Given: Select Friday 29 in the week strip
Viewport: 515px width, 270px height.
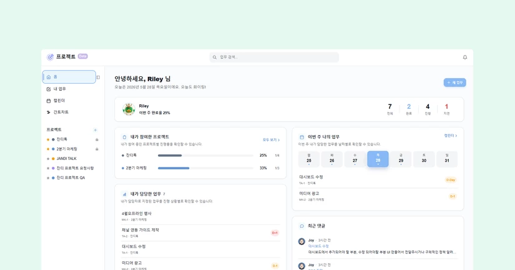Looking at the screenshot, I should (401, 159).
